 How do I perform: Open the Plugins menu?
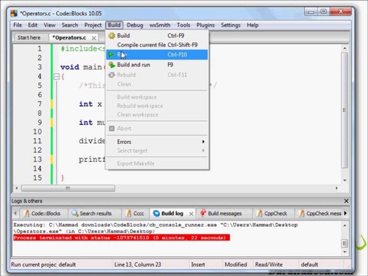[205, 25]
